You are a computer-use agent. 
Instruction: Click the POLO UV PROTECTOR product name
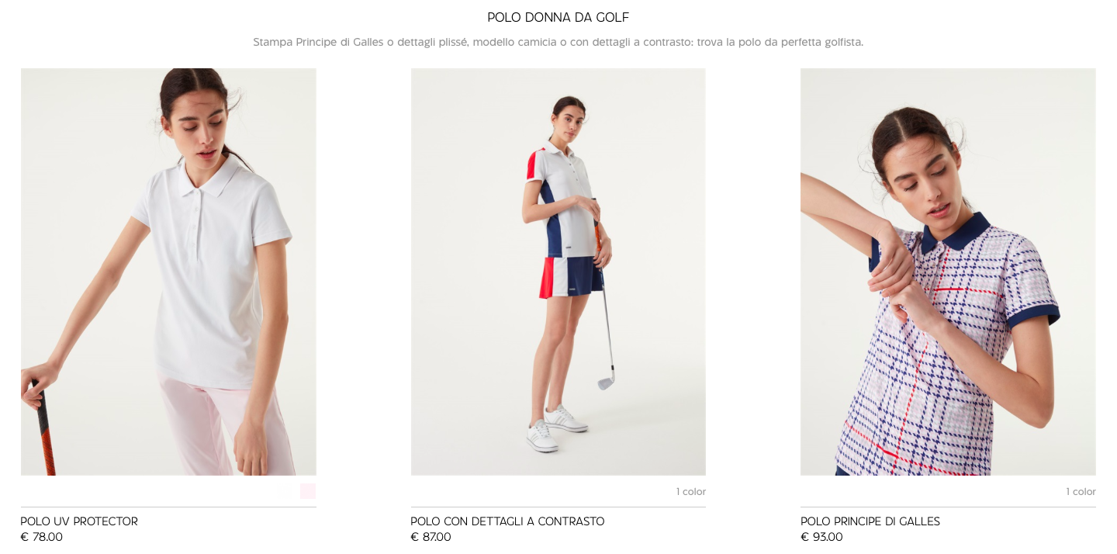click(x=79, y=521)
